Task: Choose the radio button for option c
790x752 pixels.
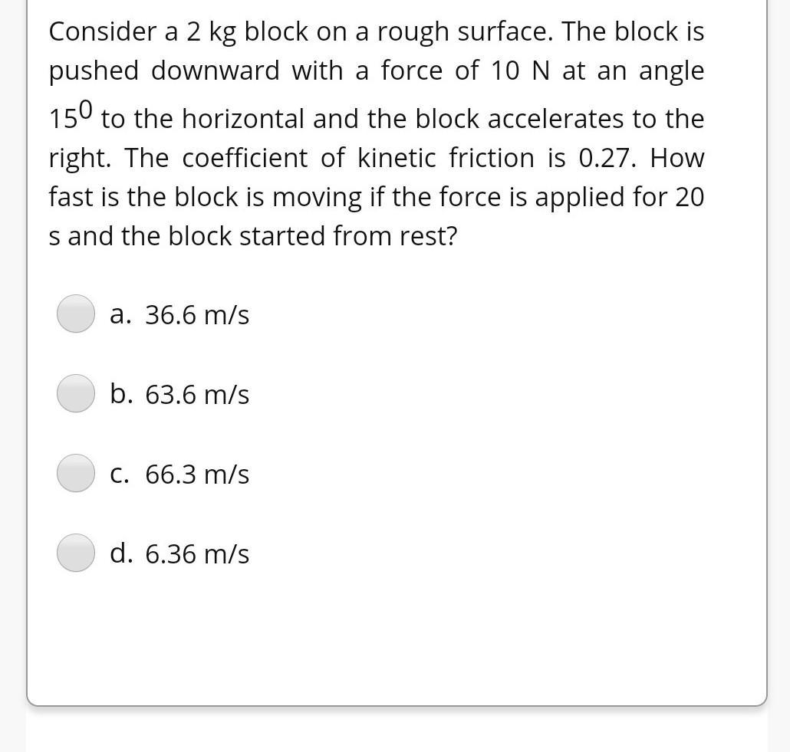Action: (x=76, y=474)
